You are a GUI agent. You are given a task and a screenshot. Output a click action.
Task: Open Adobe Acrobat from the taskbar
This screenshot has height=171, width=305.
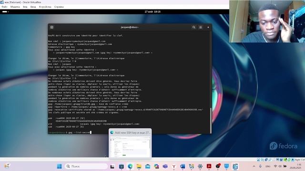click(209, 166)
